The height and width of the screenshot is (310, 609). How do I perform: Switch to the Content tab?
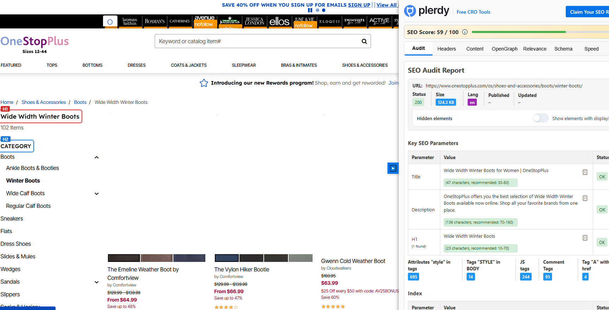pyautogui.click(x=475, y=49)
